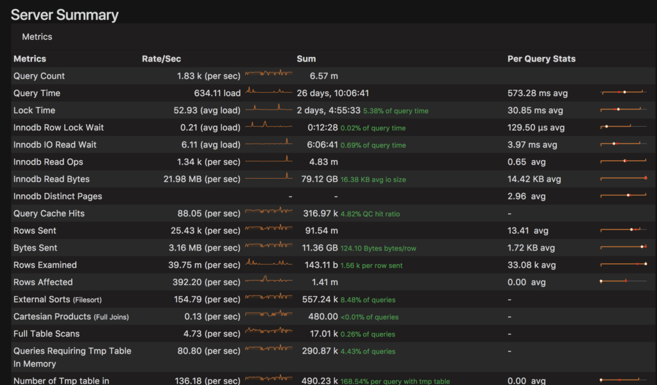Open the Metrics panel header
The image size is (657, 385).
coord(37,37)
